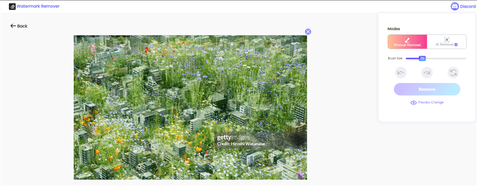This screenshot has width=477, height=186.
Task: Close the loaded image with the X icon
Action: 308,31
